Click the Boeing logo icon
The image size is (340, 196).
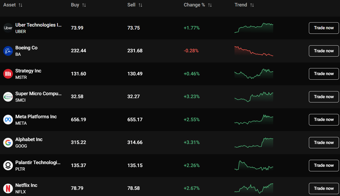[8, 51]
